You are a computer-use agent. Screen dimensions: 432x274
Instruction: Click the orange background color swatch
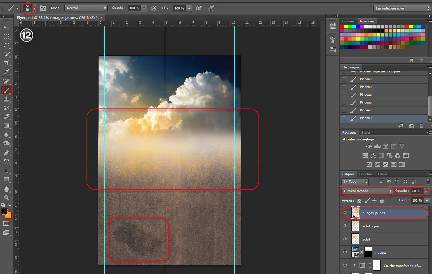click(x=9, y=215)
